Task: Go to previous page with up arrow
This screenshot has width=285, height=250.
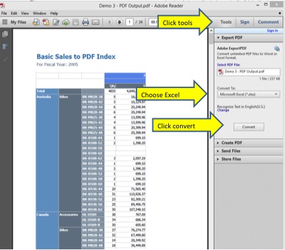Action: click(x=110, y=22)
